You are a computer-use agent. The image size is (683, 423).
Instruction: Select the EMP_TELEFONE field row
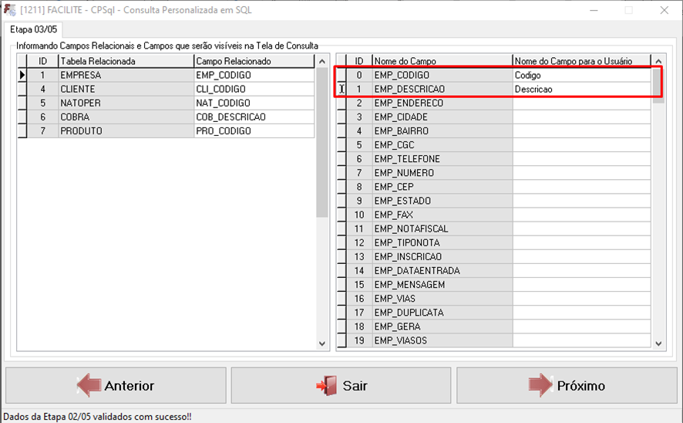442,159
